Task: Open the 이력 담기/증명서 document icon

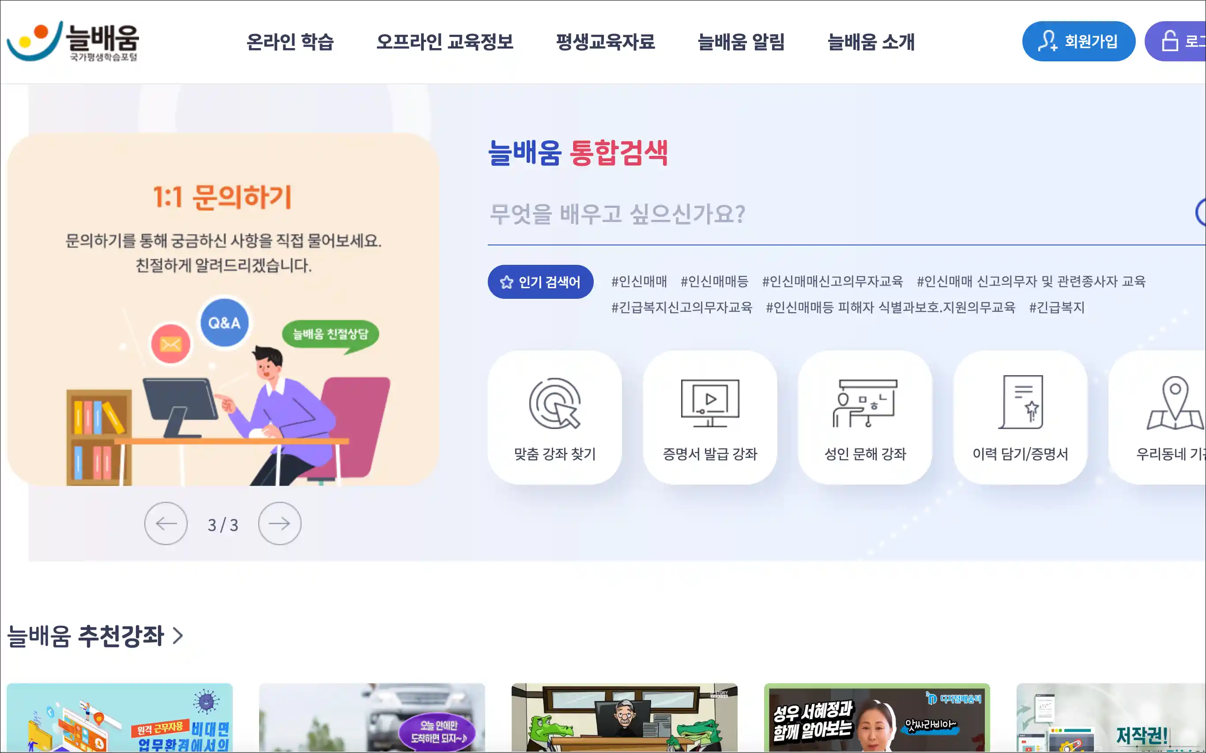Action: 1020,403
